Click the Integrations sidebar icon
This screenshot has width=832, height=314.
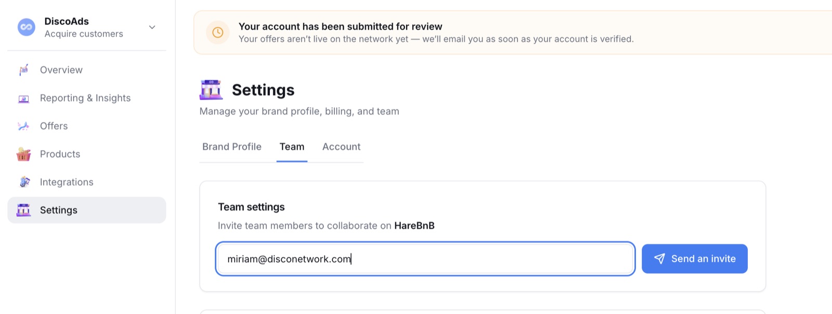click(x=24, y=182)
